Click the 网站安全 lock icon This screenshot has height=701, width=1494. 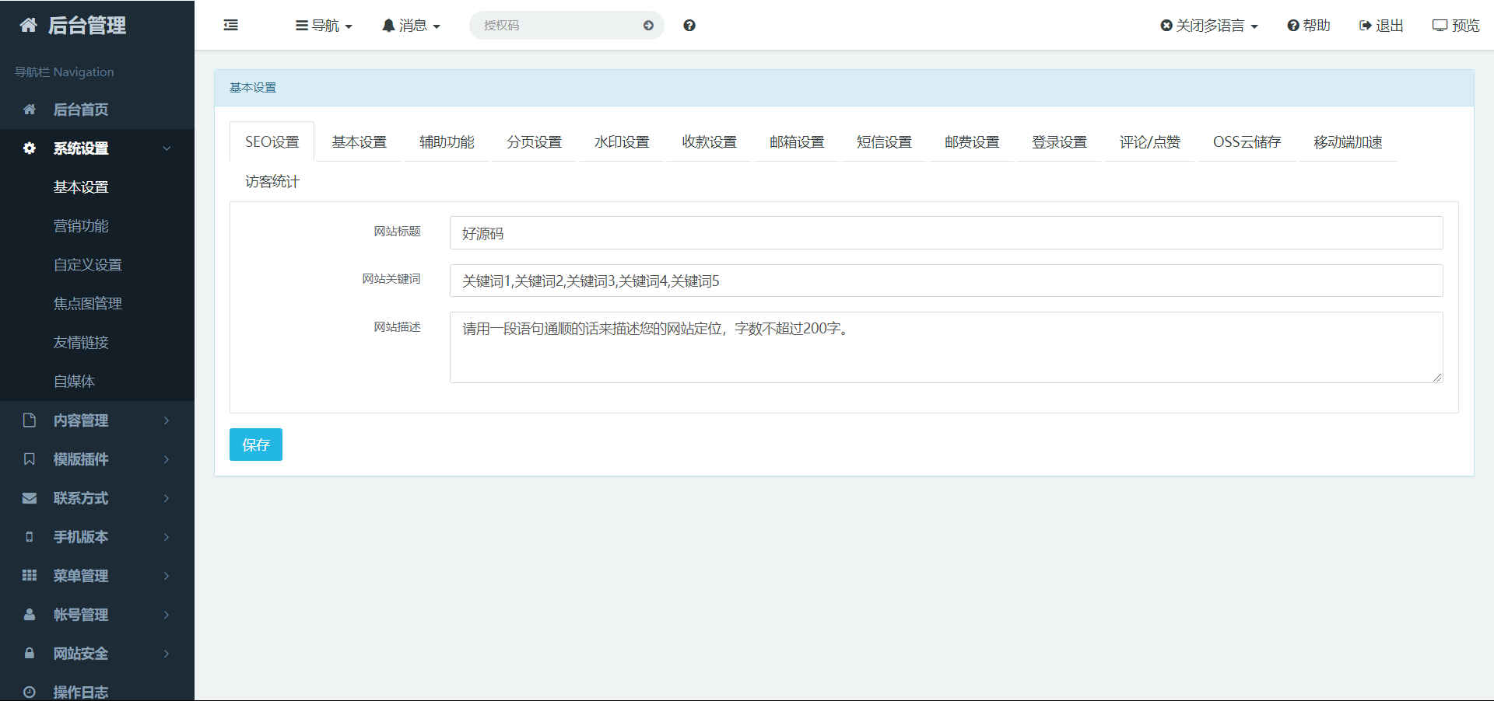coord(29,654)
